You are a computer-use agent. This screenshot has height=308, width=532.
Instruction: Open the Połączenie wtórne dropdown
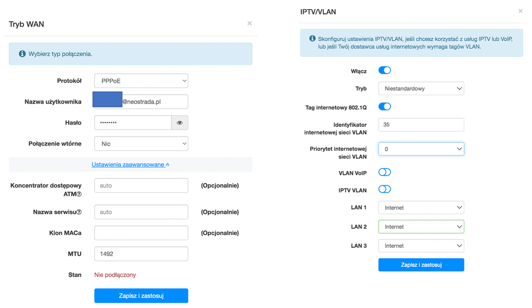[141, 144]
